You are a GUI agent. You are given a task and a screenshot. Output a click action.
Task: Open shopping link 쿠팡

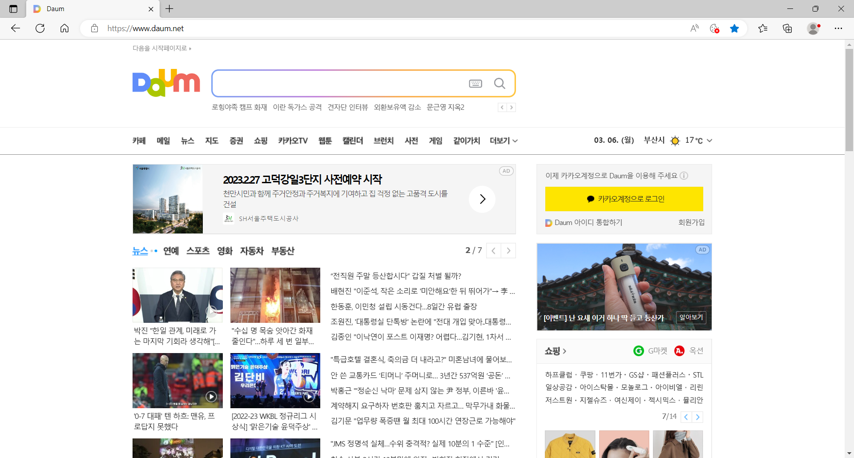[587, 375]
